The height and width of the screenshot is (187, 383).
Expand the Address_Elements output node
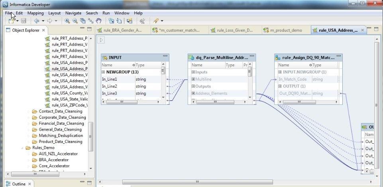[x=193, y=94]
